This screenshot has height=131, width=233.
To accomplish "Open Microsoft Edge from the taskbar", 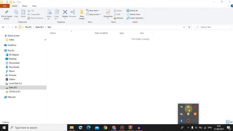I will click(x=88, y=128).
